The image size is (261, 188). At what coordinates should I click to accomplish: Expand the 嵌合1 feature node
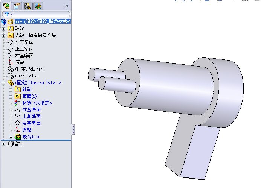click(x=11, y=137)
